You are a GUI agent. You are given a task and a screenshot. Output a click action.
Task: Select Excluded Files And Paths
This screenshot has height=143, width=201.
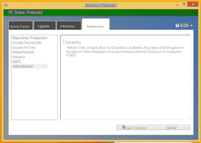(x=27, y=43)
